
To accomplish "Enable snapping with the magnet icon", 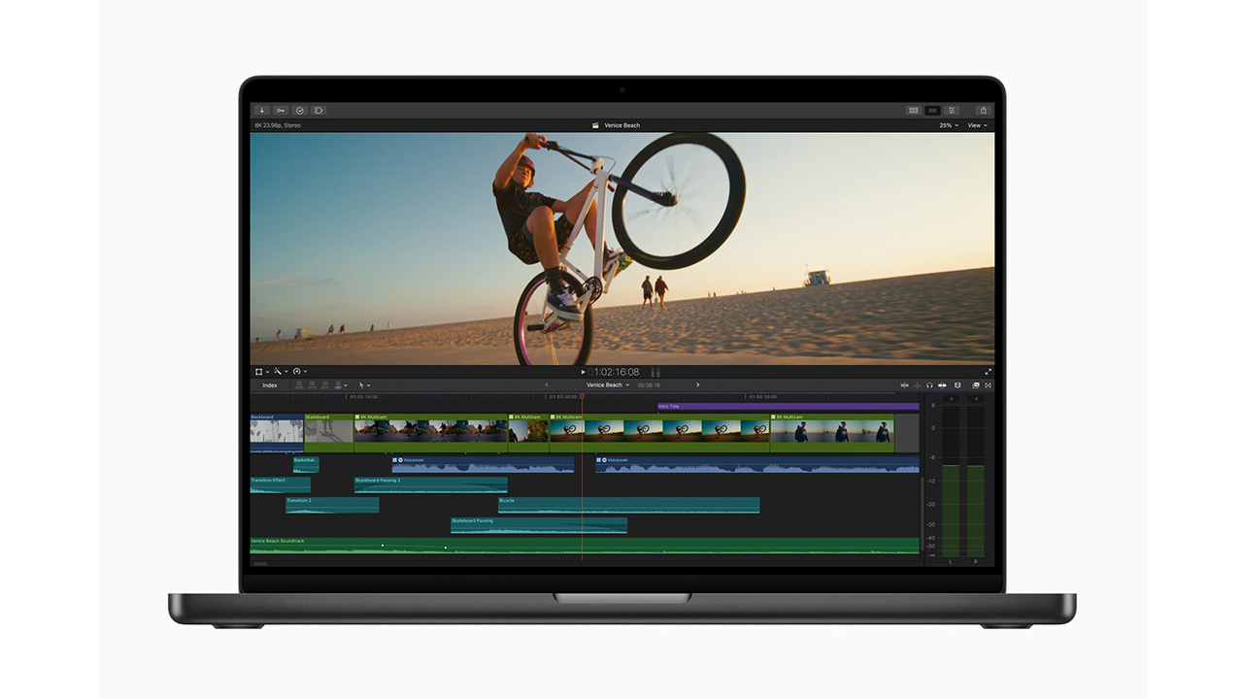I will 942,384.
